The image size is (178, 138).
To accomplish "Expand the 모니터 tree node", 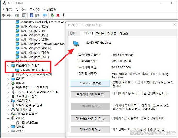I will click(x=8, y=79).
